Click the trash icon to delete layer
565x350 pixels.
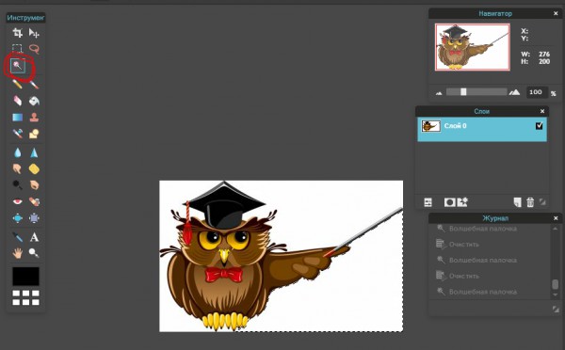[530, 202]
